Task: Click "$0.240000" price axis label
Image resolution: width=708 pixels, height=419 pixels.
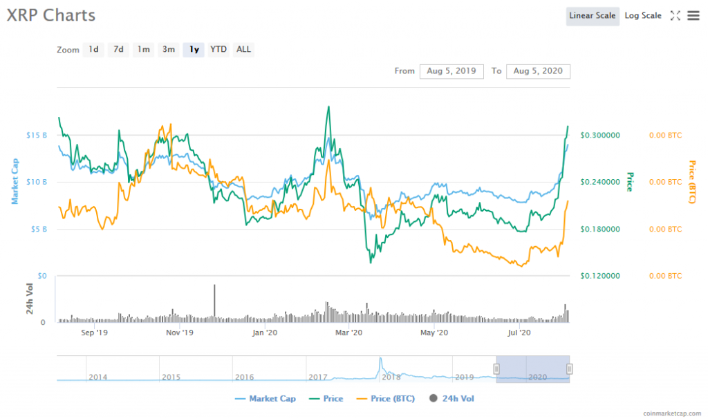Action: 600,182
